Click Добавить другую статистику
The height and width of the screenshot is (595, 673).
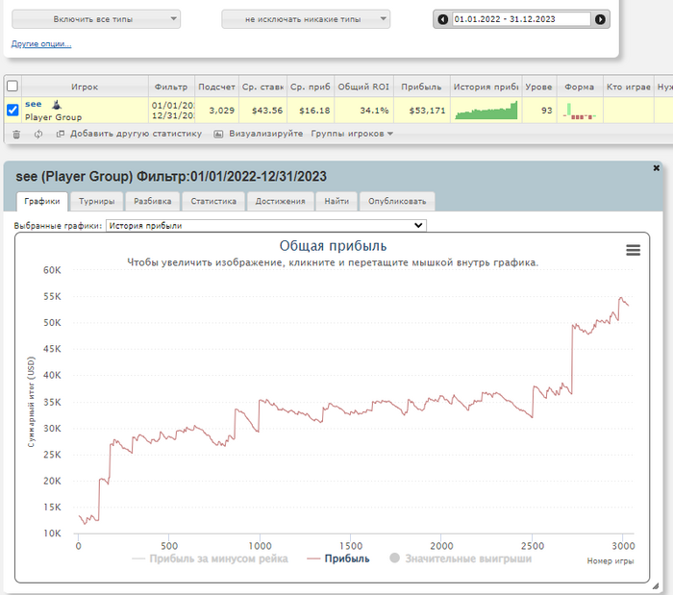point(137,134)
